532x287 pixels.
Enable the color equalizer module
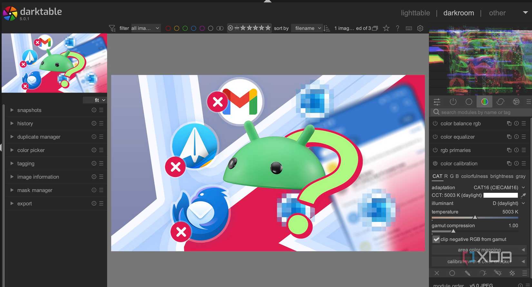(435, 137)
